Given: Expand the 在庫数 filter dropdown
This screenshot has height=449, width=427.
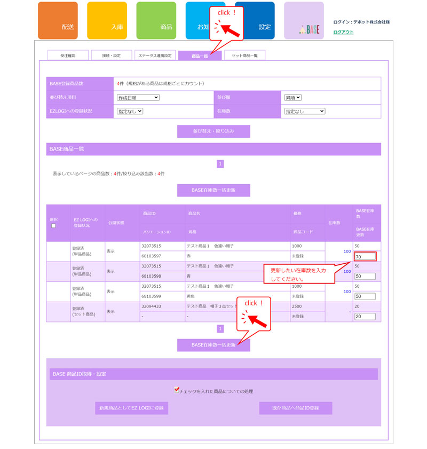Looking at the screenshot, I should pos(304,111).
